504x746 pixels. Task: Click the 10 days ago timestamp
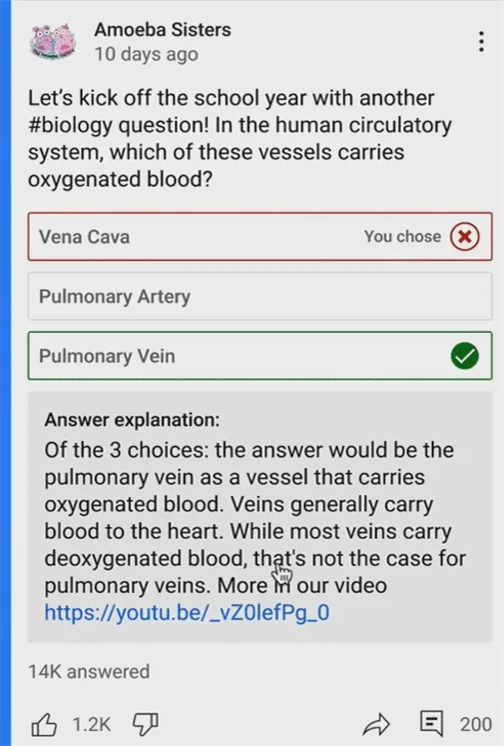[146, 54]
